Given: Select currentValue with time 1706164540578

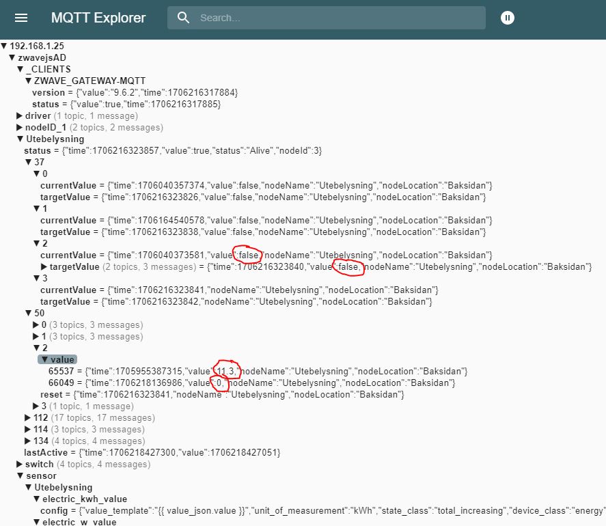Looking at the screenshot, I should (x=266, y=220).
